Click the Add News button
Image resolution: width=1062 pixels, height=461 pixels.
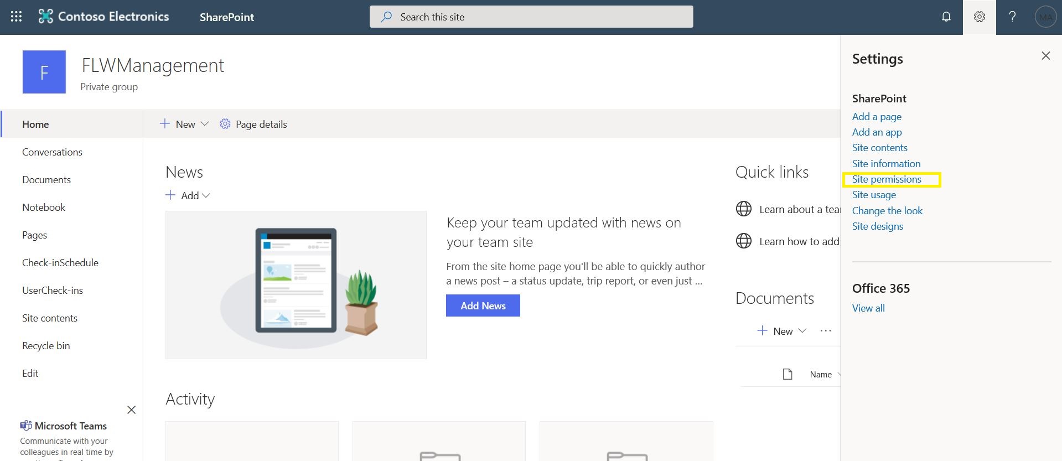point(483,305)
